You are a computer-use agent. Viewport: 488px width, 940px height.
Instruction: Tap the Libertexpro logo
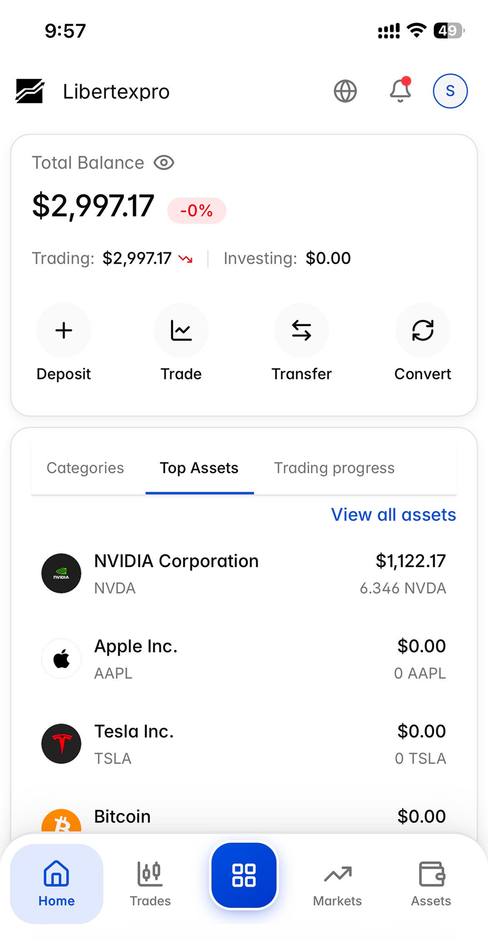tap(30, 91)
